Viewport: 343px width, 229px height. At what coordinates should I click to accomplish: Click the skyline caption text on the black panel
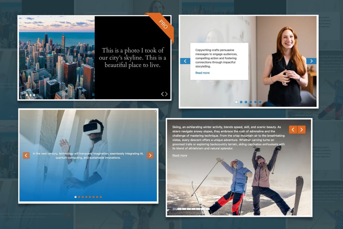pos(132,58)
